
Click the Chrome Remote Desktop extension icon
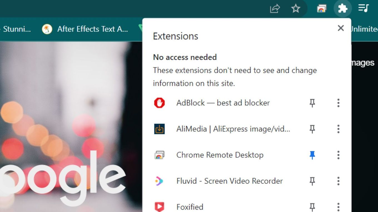click(159, 155)
